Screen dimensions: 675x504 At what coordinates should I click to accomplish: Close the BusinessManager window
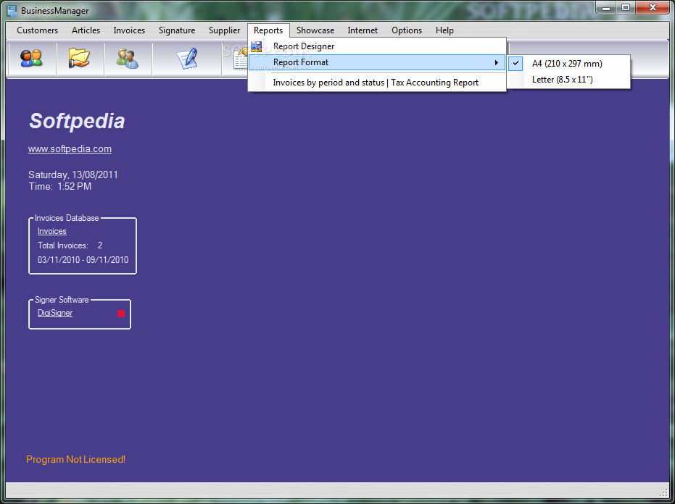tap(653, 7)
